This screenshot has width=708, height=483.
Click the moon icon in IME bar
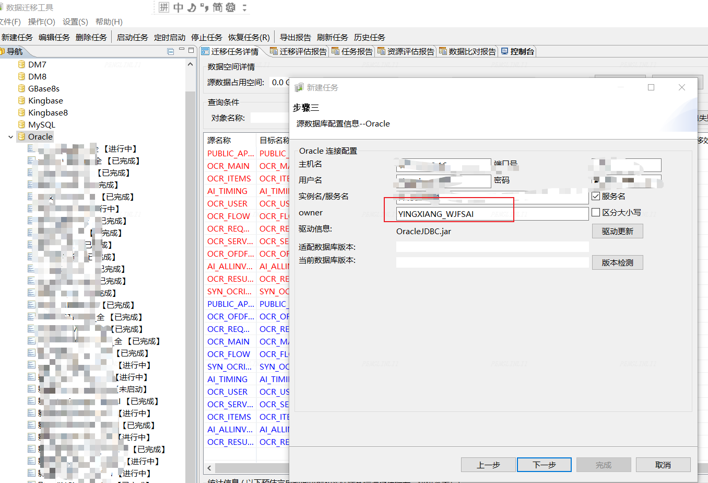click(x=192, y=7)
